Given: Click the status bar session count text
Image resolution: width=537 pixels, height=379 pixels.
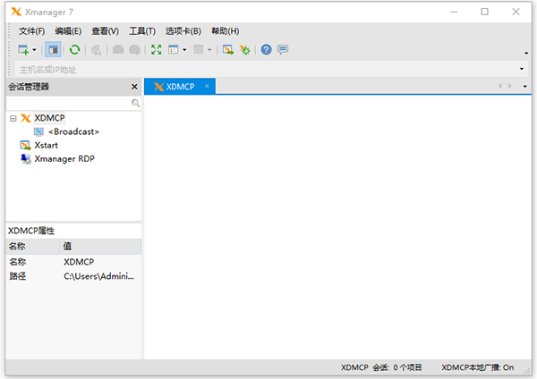Looking at the screenshot, I should coord(381,367).
